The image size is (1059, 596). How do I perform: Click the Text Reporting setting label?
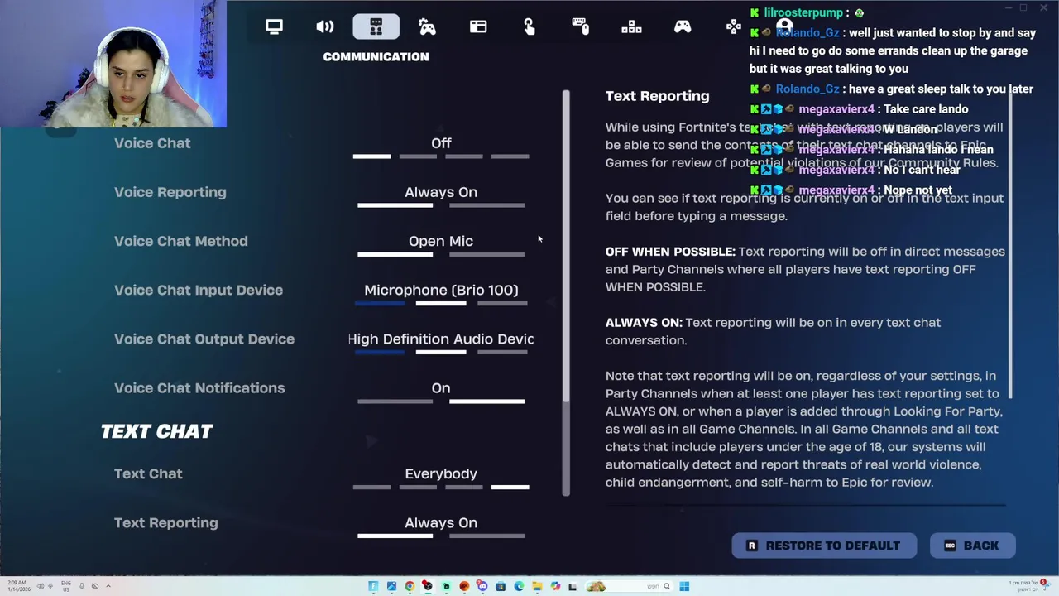[166, 522]
